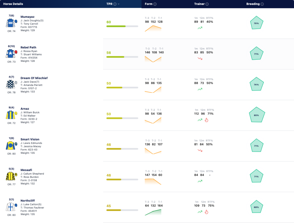The width and height of the screenshot is (294, 223).
Task: Select the TPR column header
Action: point(109,4)
